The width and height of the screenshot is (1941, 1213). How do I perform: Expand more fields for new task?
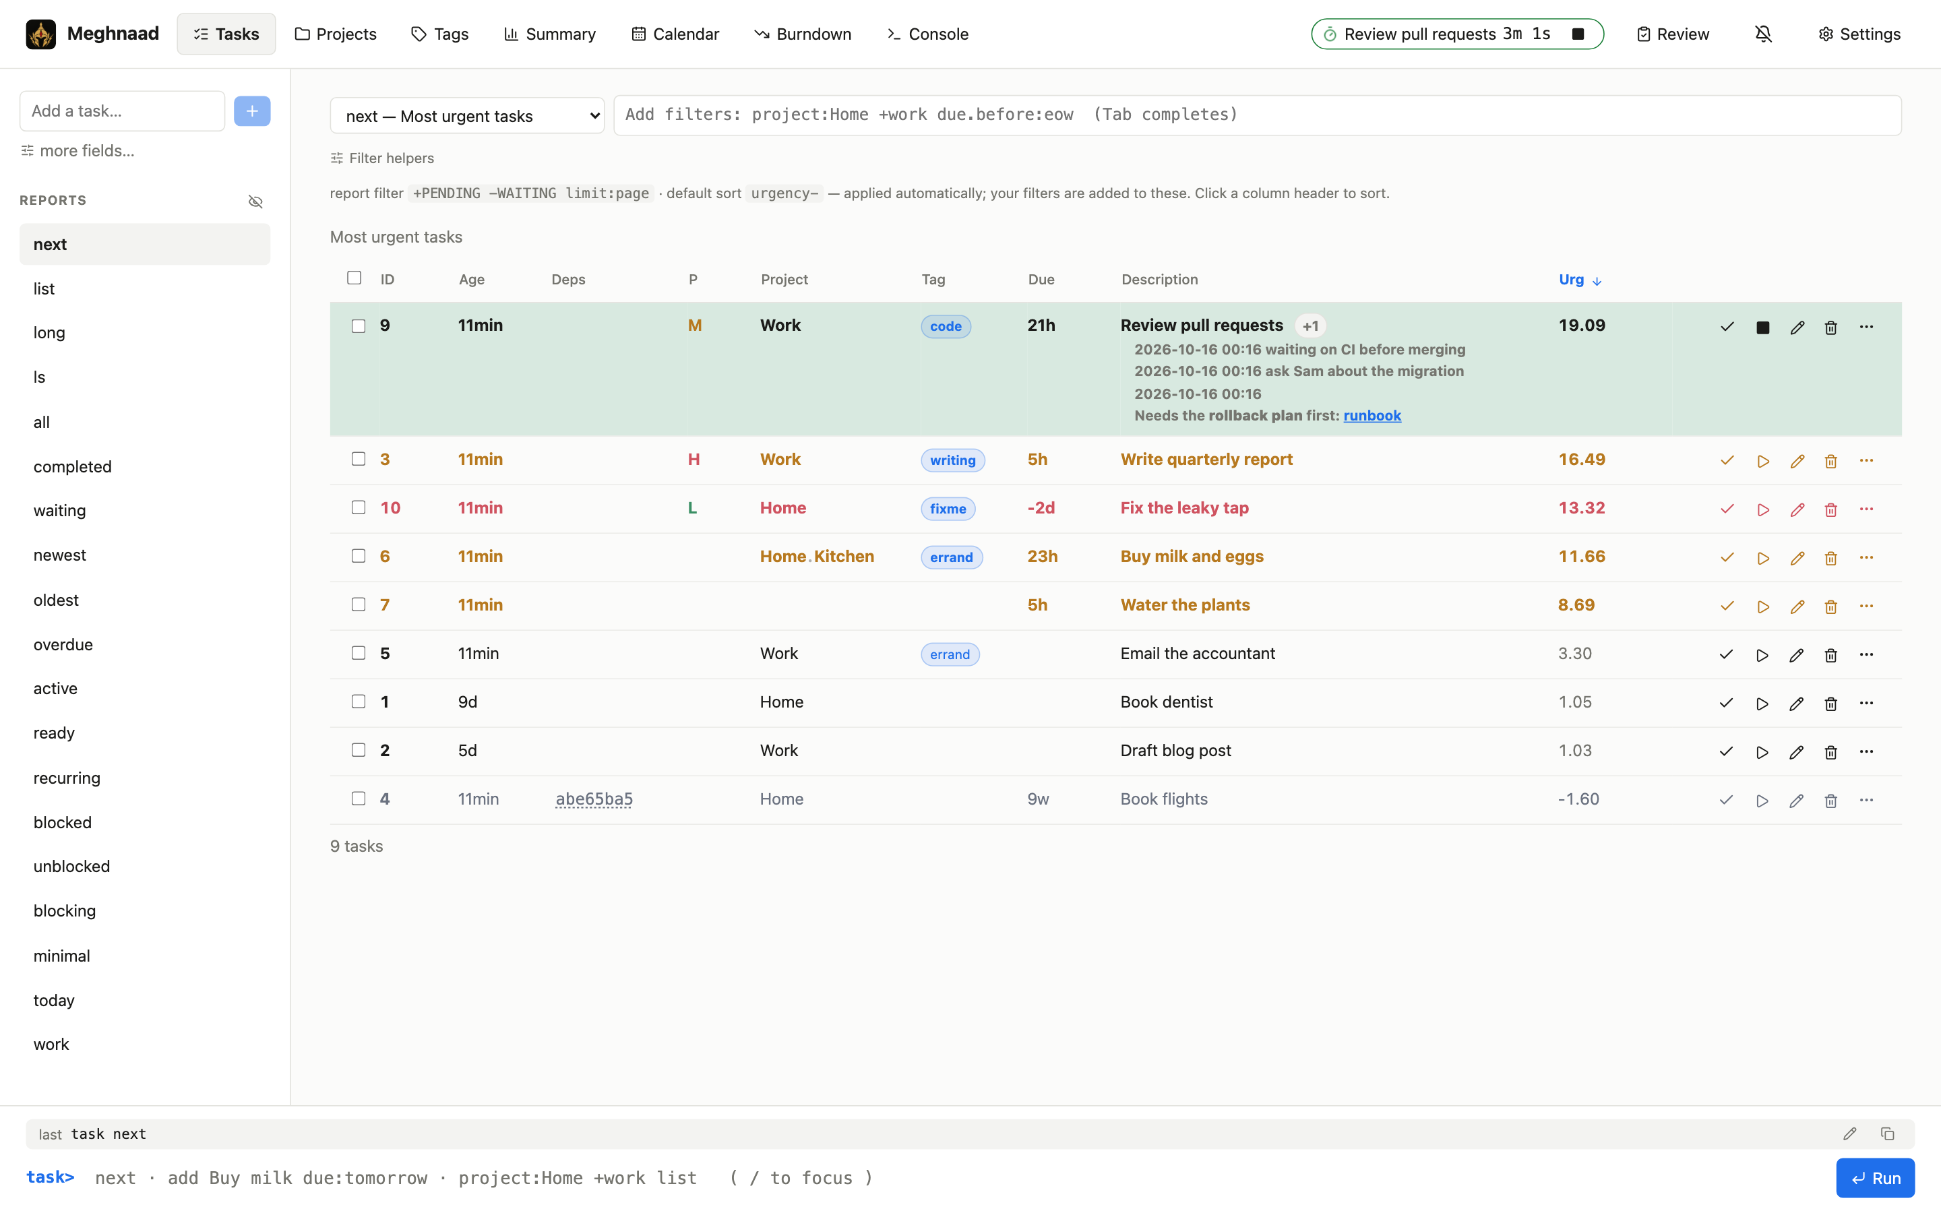77,151
